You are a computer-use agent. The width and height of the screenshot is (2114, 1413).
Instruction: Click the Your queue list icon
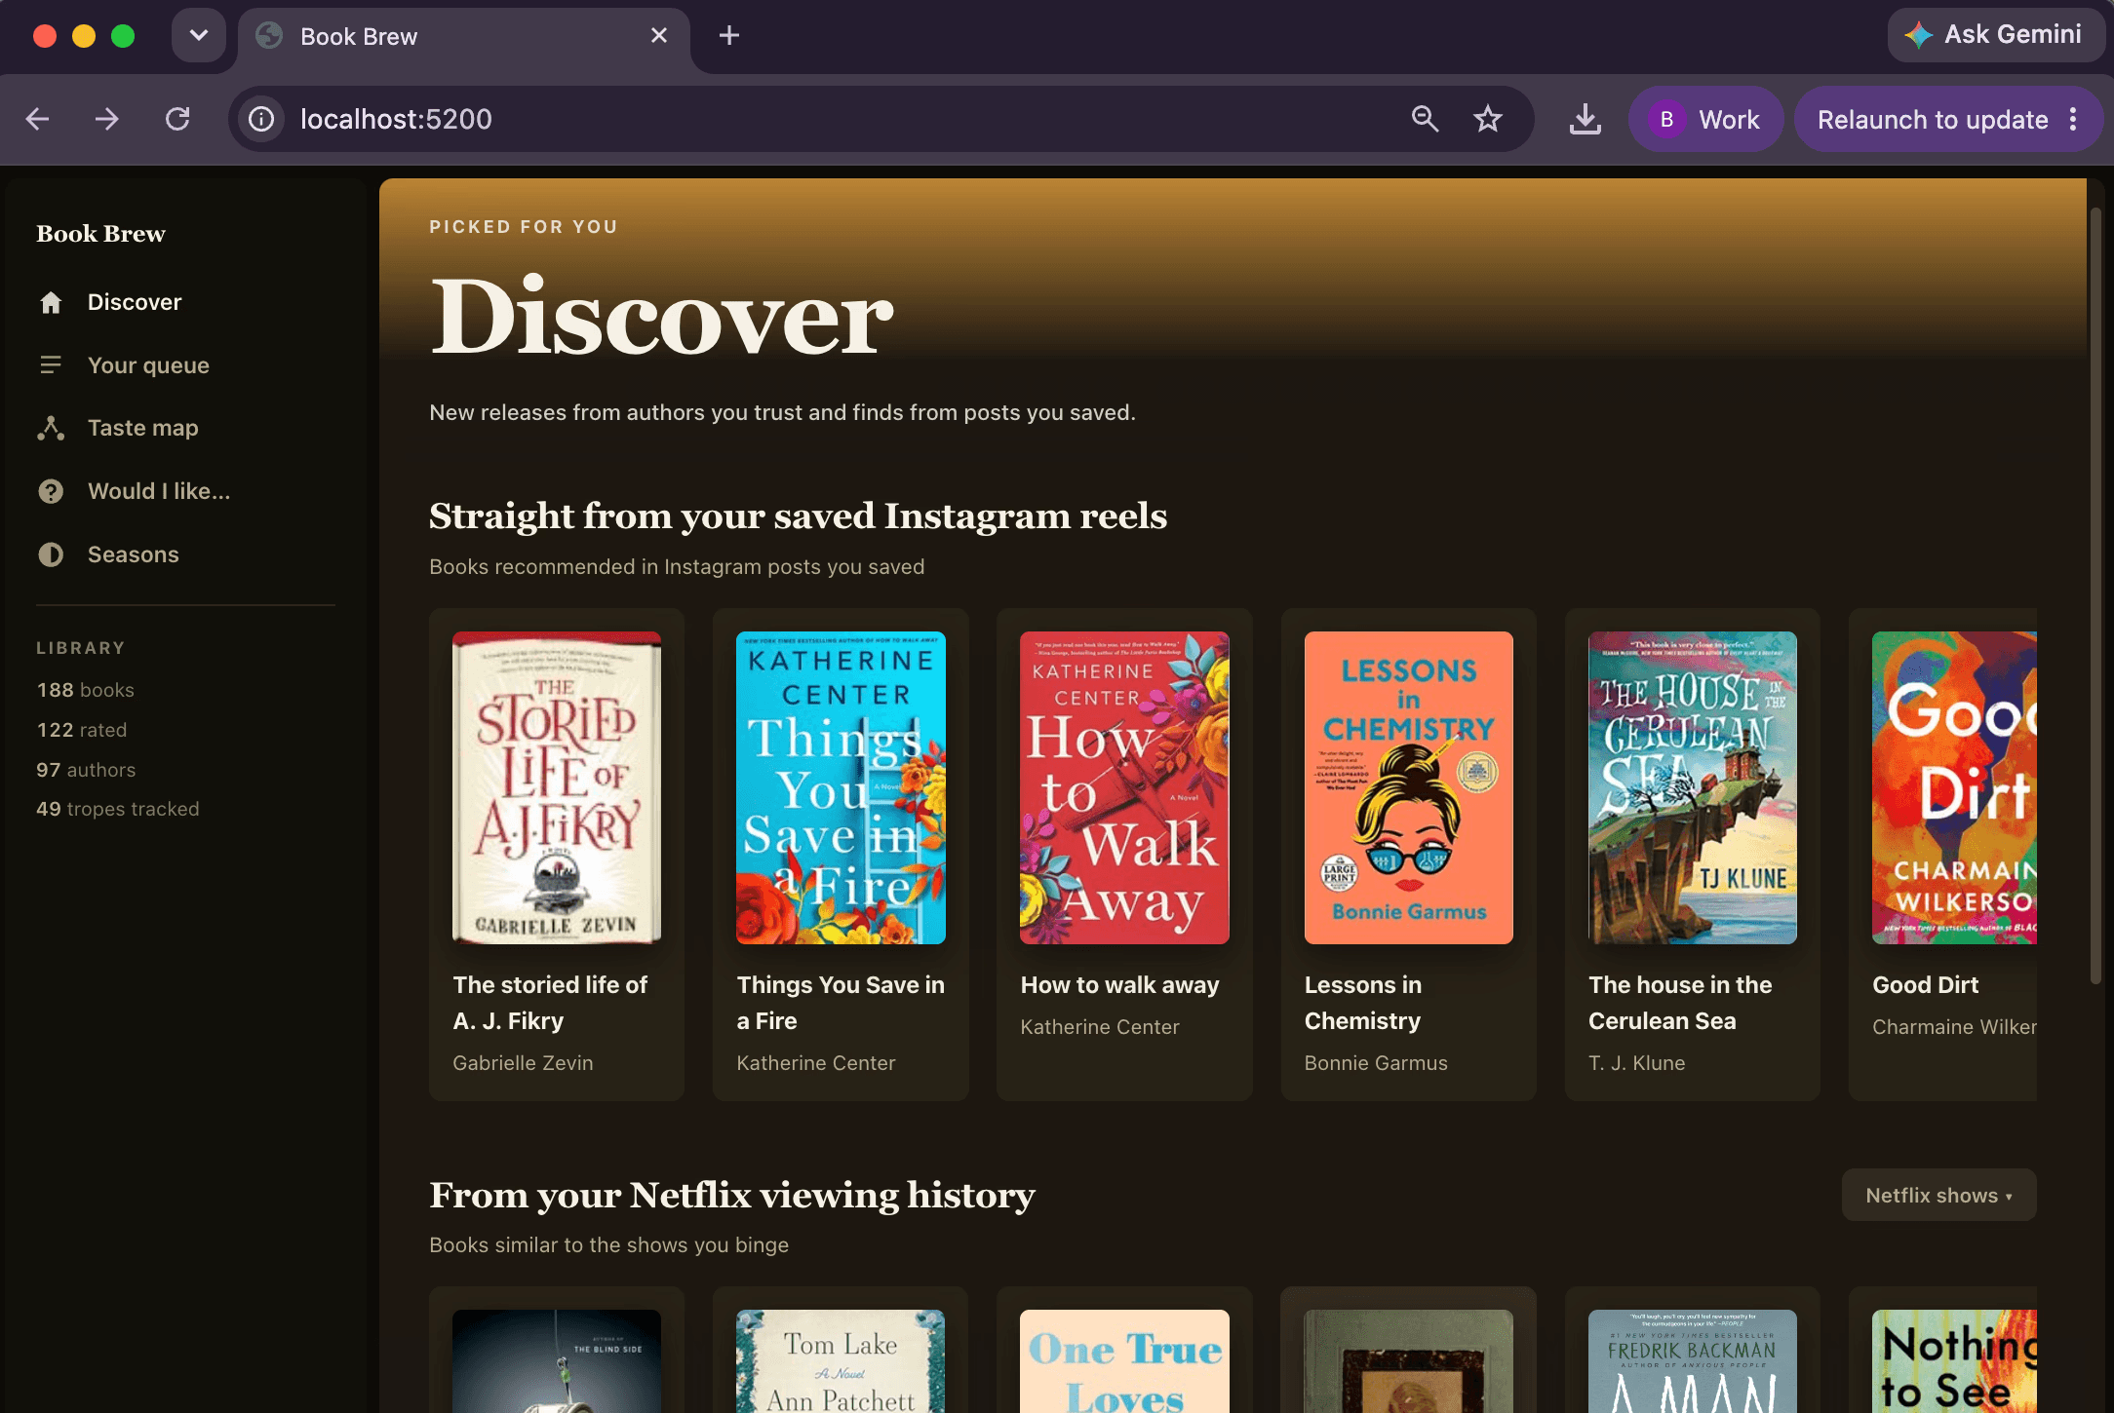click(x=51, y=365)
